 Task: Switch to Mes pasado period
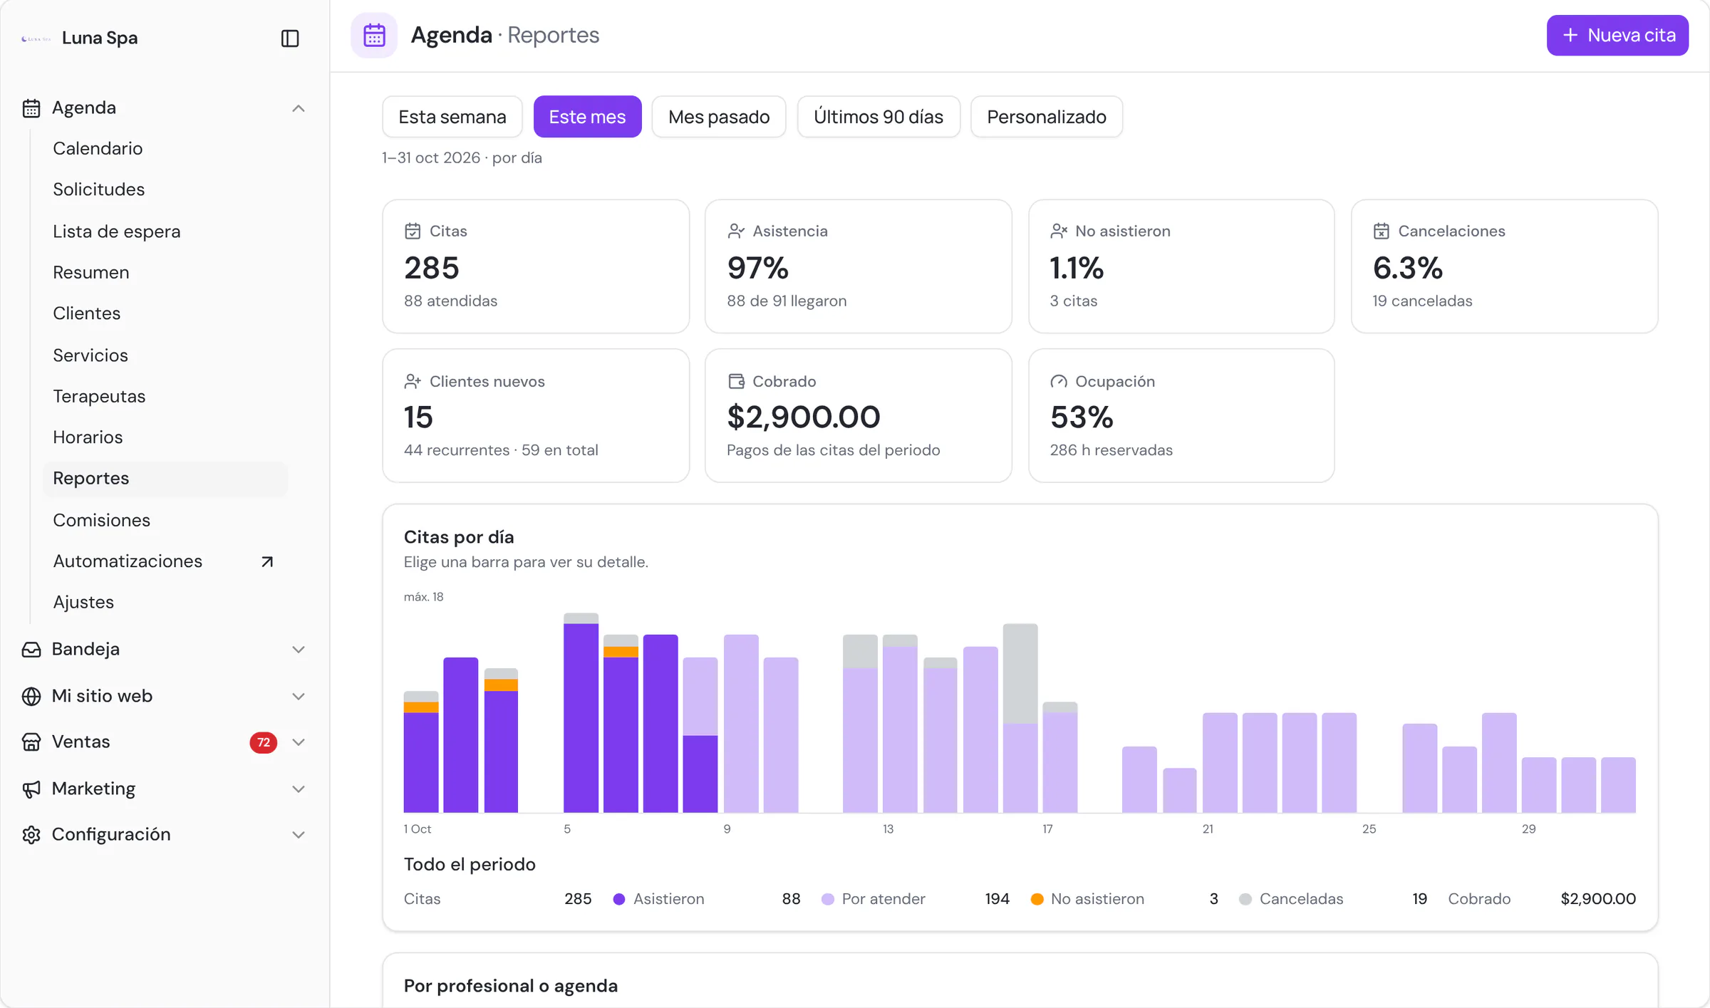pyautogui.click(x=719, y=117)
